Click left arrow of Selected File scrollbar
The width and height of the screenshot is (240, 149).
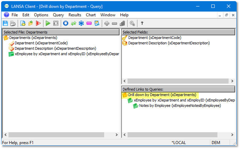click(6, 135)
